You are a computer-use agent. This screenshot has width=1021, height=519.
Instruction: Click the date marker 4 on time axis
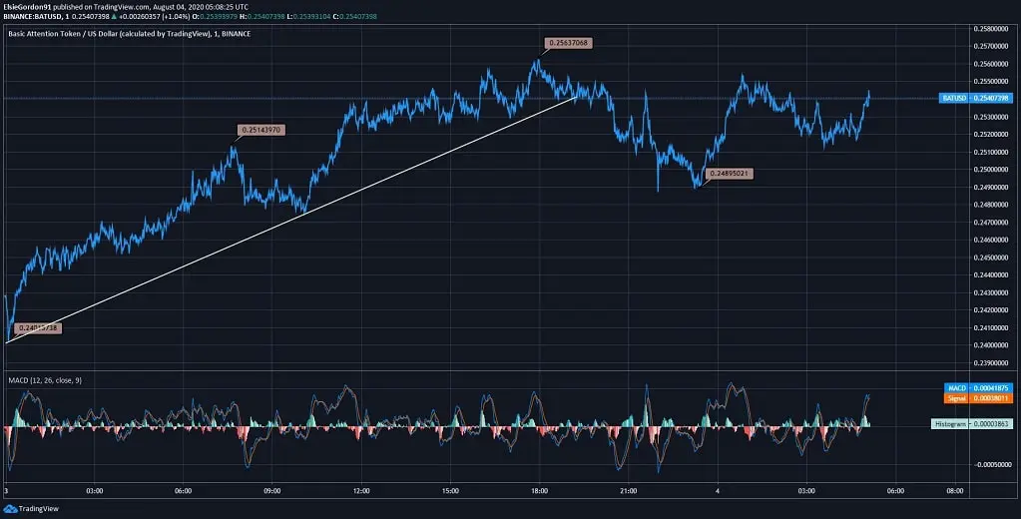click(x=717, y=491)
